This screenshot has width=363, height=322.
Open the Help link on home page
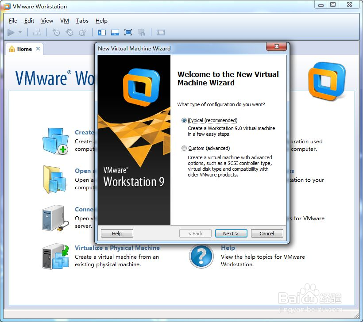click(x=228, y=248)
